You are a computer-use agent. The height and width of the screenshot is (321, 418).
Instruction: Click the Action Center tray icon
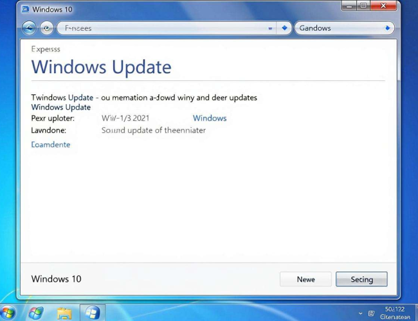coord(371,313)
